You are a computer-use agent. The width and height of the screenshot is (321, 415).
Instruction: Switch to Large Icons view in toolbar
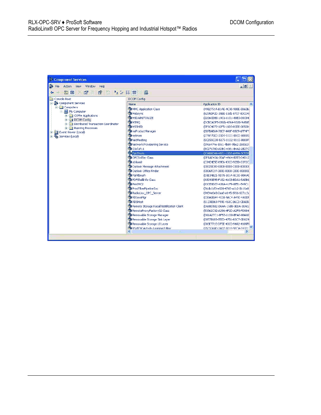pos(116,92)
